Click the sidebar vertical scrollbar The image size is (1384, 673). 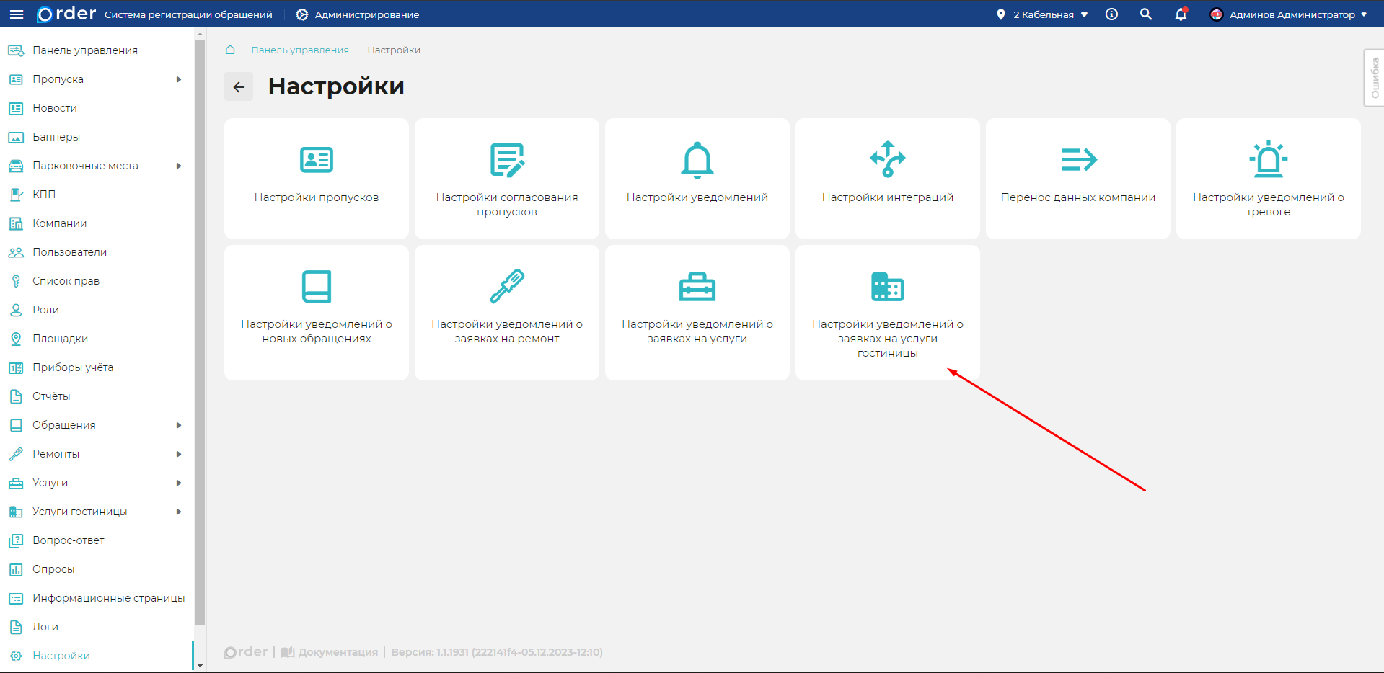[200, 331]
